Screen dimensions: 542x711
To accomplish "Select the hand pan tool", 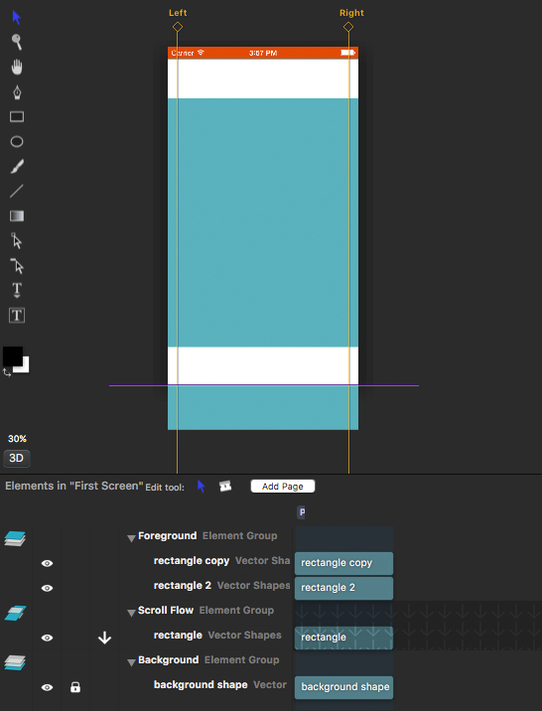I will [17, 67].
